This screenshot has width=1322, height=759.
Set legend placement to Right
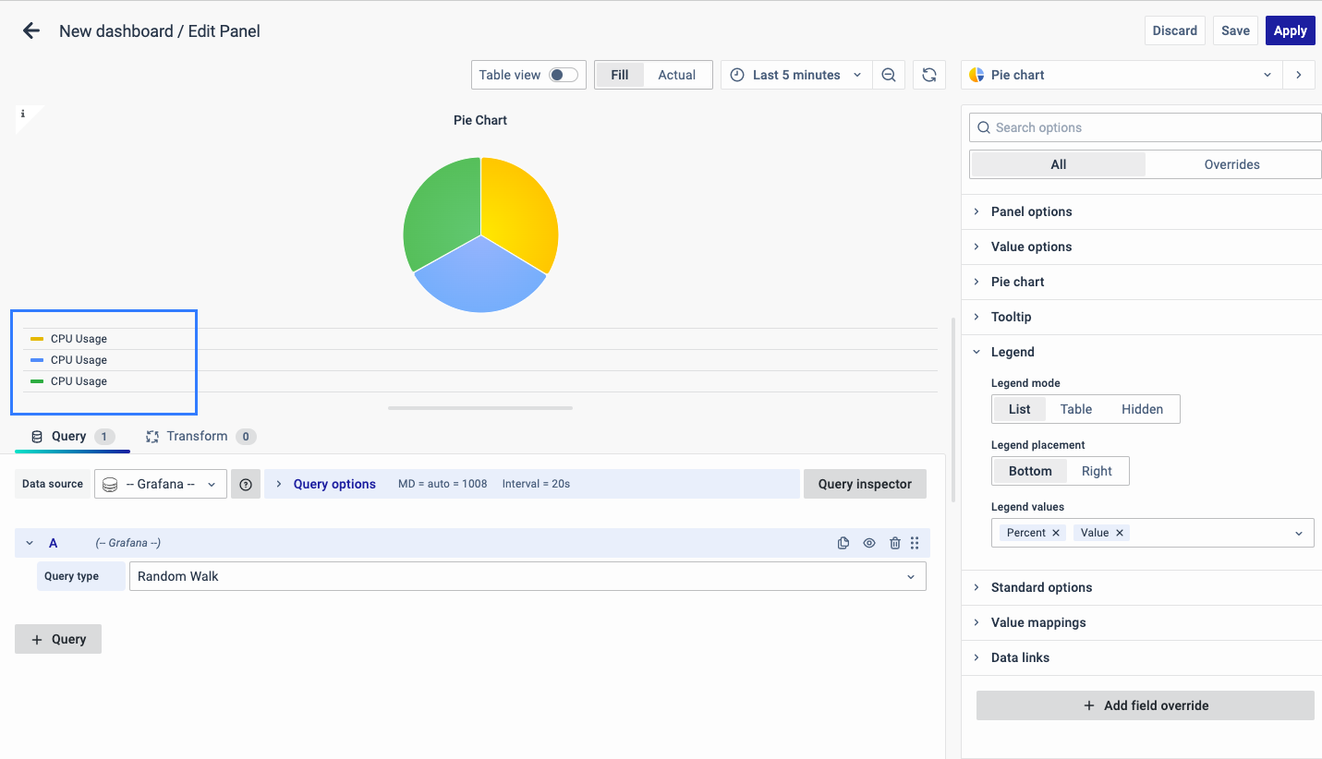[x=1097, y=471]
